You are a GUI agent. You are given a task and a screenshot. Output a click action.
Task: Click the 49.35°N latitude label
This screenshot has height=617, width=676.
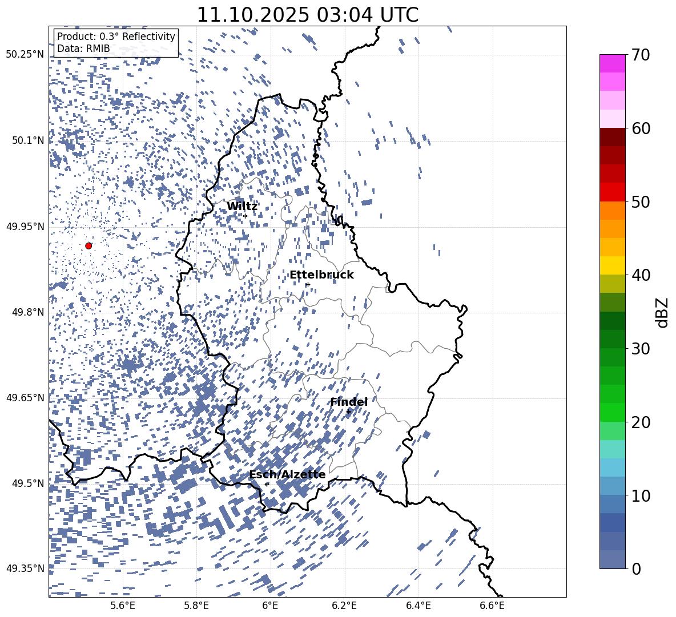25,568
